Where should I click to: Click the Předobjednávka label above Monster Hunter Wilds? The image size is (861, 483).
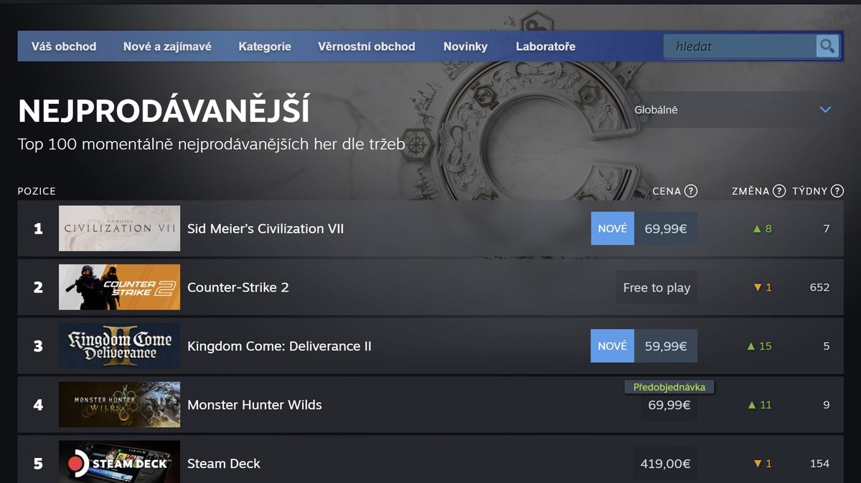point(669,386)
